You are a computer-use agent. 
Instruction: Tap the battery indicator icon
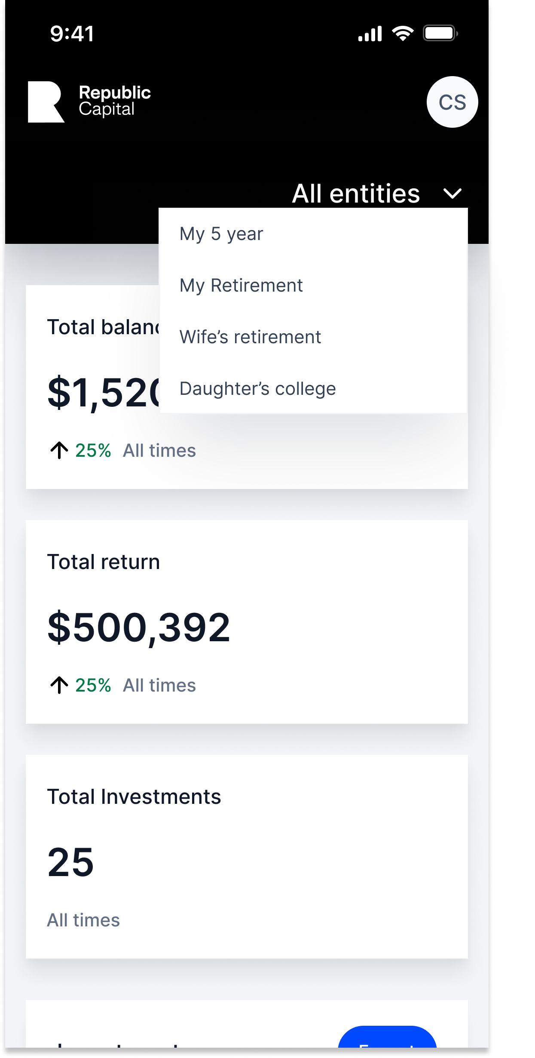440,33
